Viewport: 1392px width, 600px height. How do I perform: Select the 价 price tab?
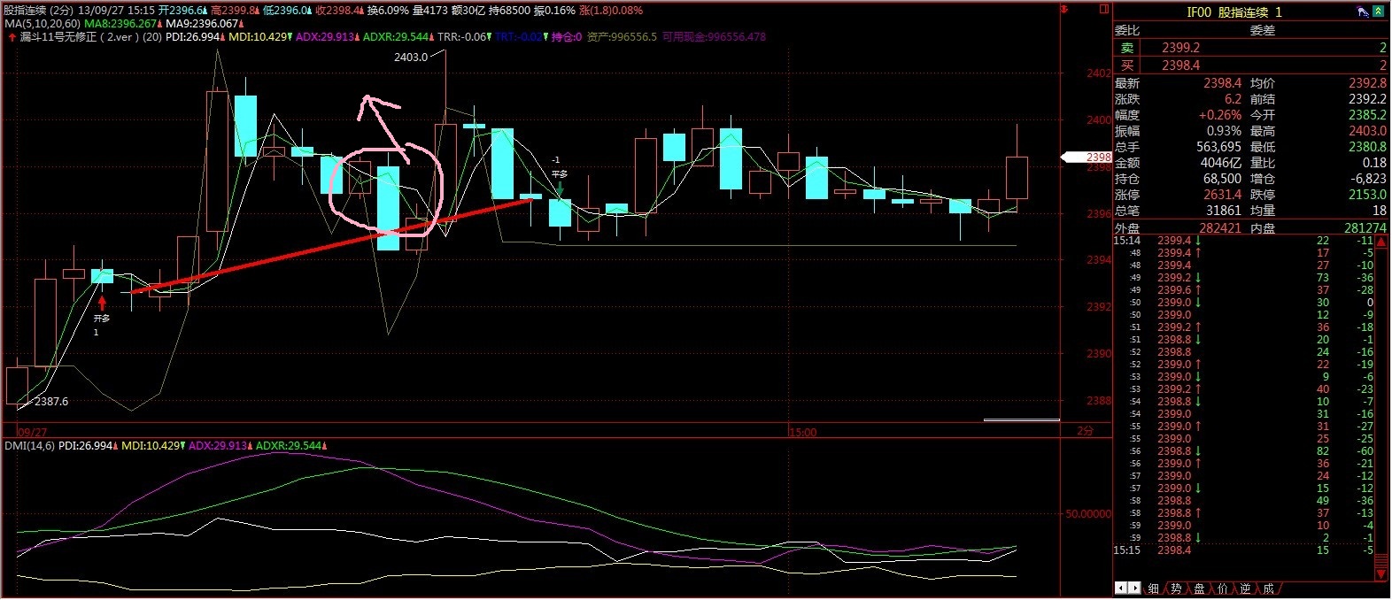click(x=1222, y=588)
